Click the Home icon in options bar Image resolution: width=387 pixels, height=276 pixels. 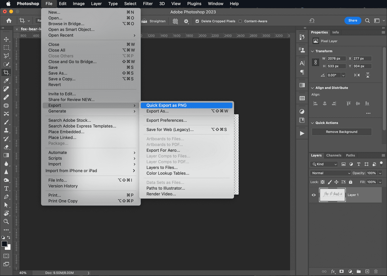pyautogui.click(x=9, y=21)
